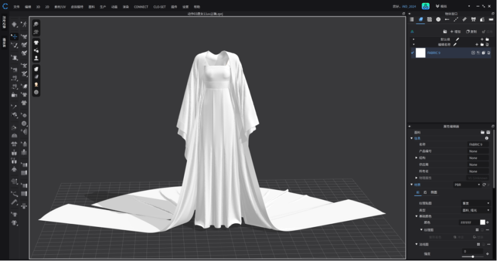Open the dashed topstitch tab icon in object browser
497x261 pixels.
point(456,20)
